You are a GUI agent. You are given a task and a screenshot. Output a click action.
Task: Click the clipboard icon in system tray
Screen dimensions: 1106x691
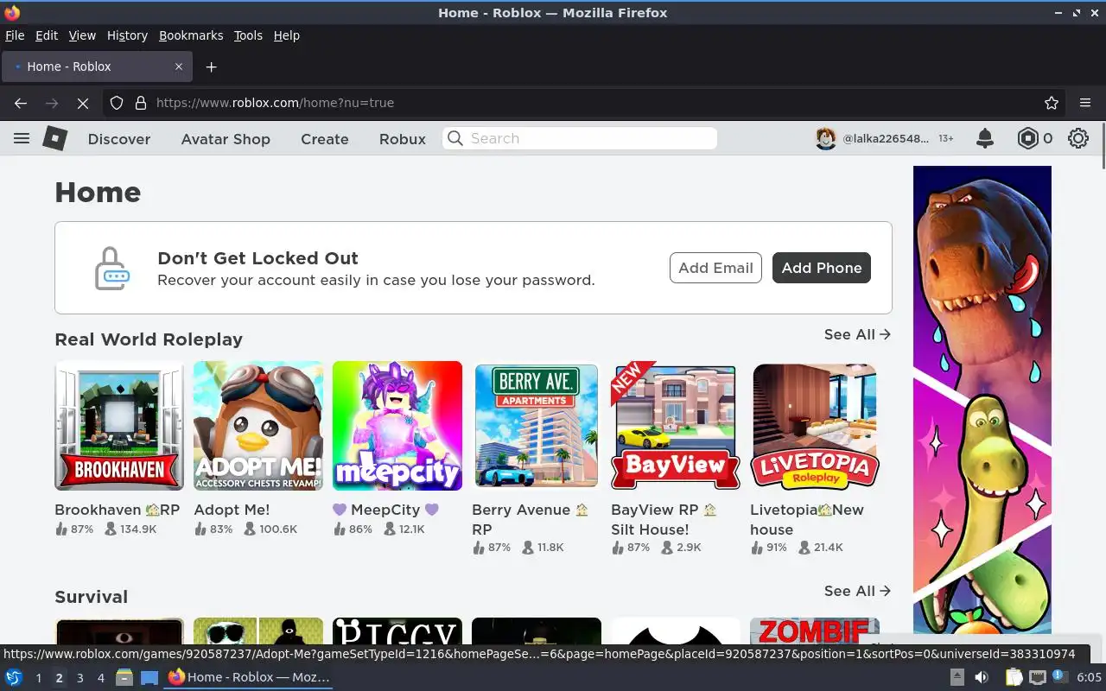tap(1014, 677)
